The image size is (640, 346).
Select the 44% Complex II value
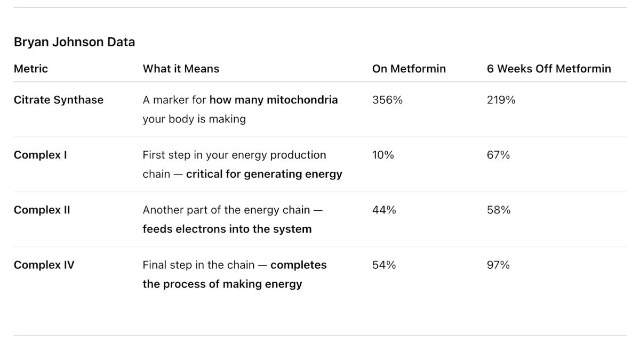(384, 210)
